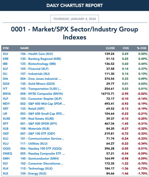Select the XLF symbol link
The width and height of the screenshot is (149, 177).
[5, 69]
